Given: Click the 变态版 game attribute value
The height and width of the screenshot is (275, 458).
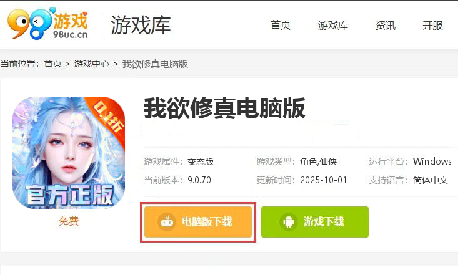Looking at the screenshot, I should [201, 162].
